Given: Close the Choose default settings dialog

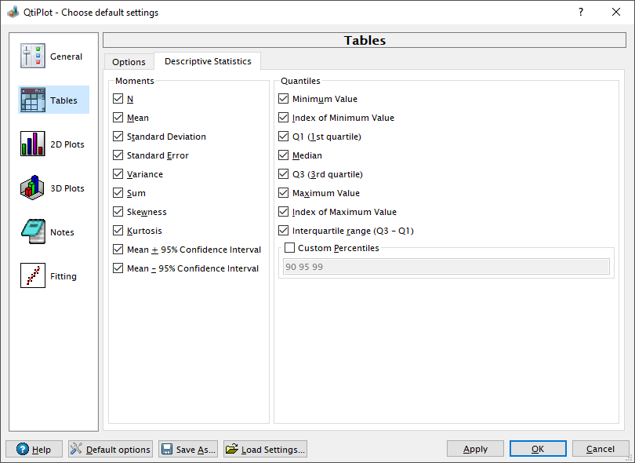Looking at the screenshot, I should coord(616,12).
